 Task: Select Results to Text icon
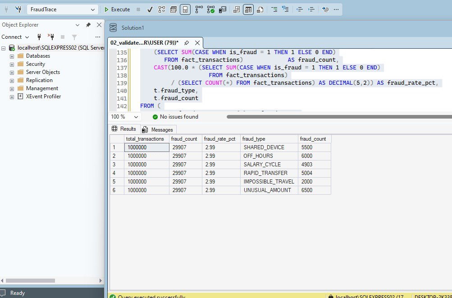tap(237, 9)
